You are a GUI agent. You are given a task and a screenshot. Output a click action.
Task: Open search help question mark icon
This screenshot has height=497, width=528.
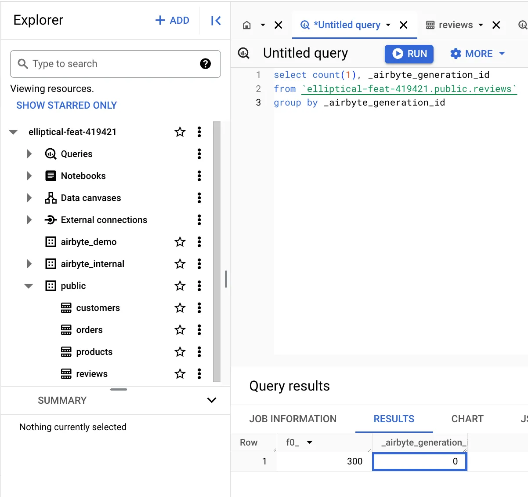coord(205,64)
